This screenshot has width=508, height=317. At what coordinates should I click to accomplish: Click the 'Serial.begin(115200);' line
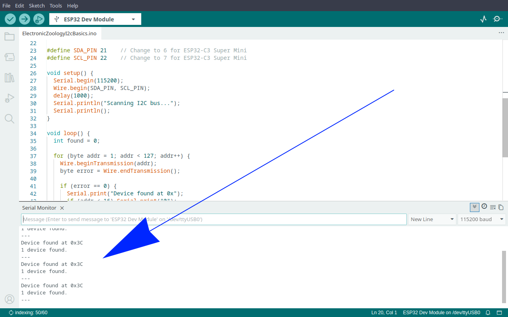pos(89,80)
